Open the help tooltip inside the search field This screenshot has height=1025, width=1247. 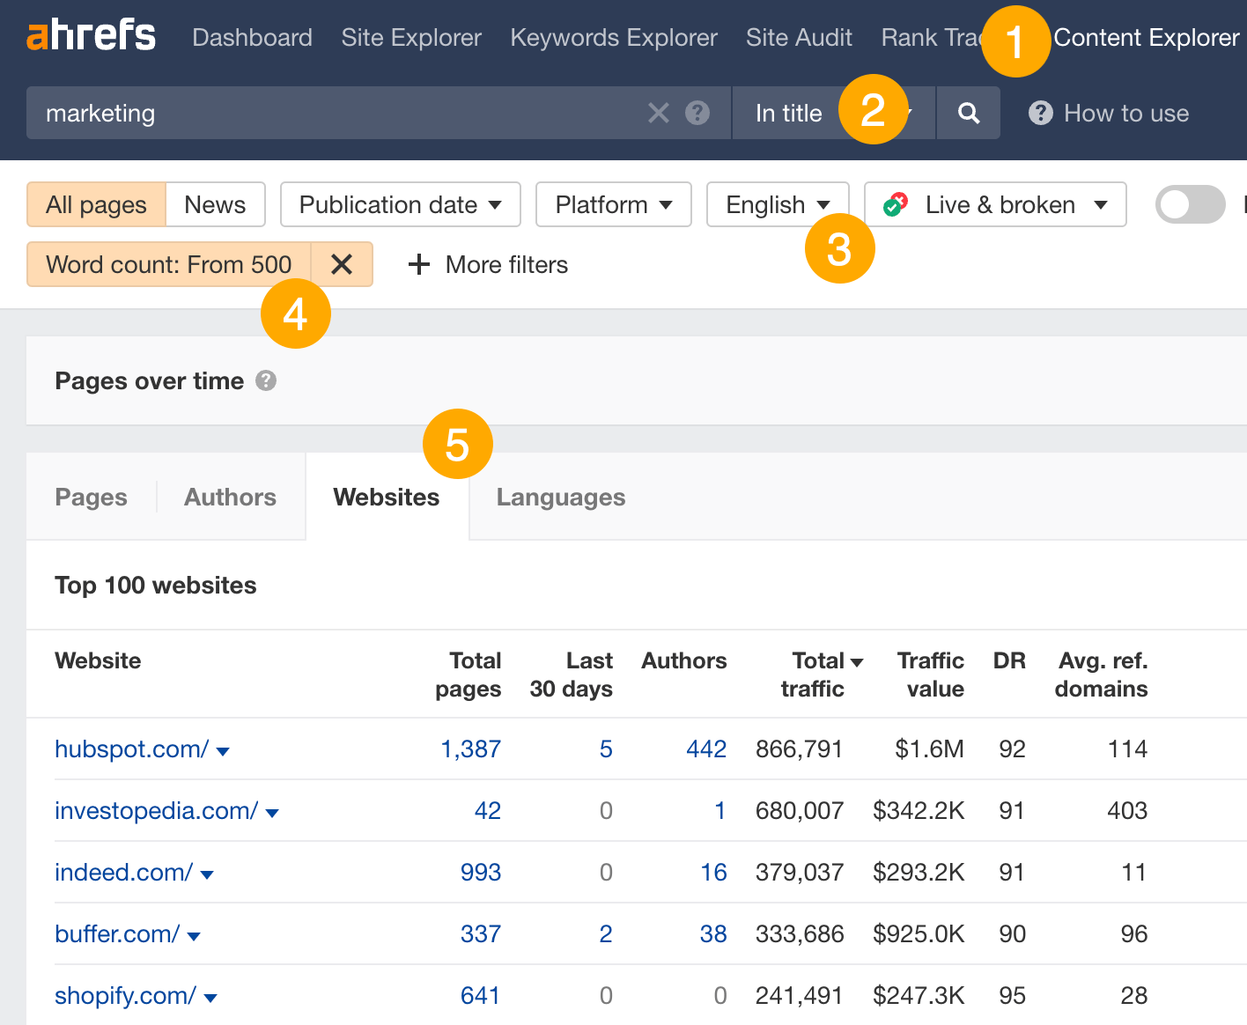coord(697,113)
